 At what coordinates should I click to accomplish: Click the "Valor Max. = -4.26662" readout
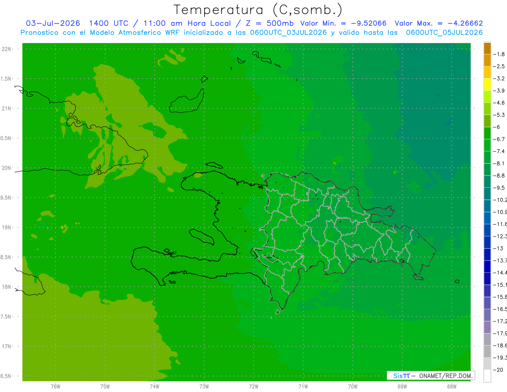pos(439,23)
